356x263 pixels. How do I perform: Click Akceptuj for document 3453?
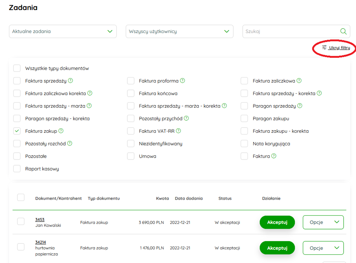(x=277, y=222)
